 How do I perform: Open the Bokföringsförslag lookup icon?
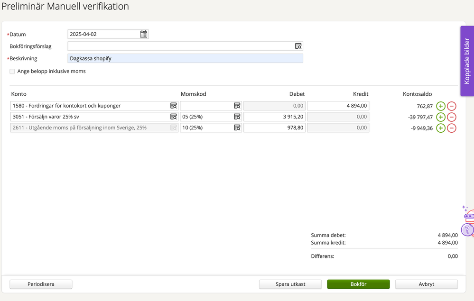tap(298, 46)
